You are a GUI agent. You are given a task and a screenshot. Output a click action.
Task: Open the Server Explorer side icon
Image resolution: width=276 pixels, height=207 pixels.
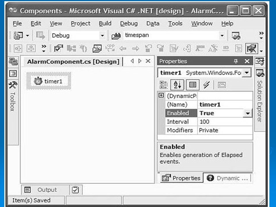[x=14, y=62]
